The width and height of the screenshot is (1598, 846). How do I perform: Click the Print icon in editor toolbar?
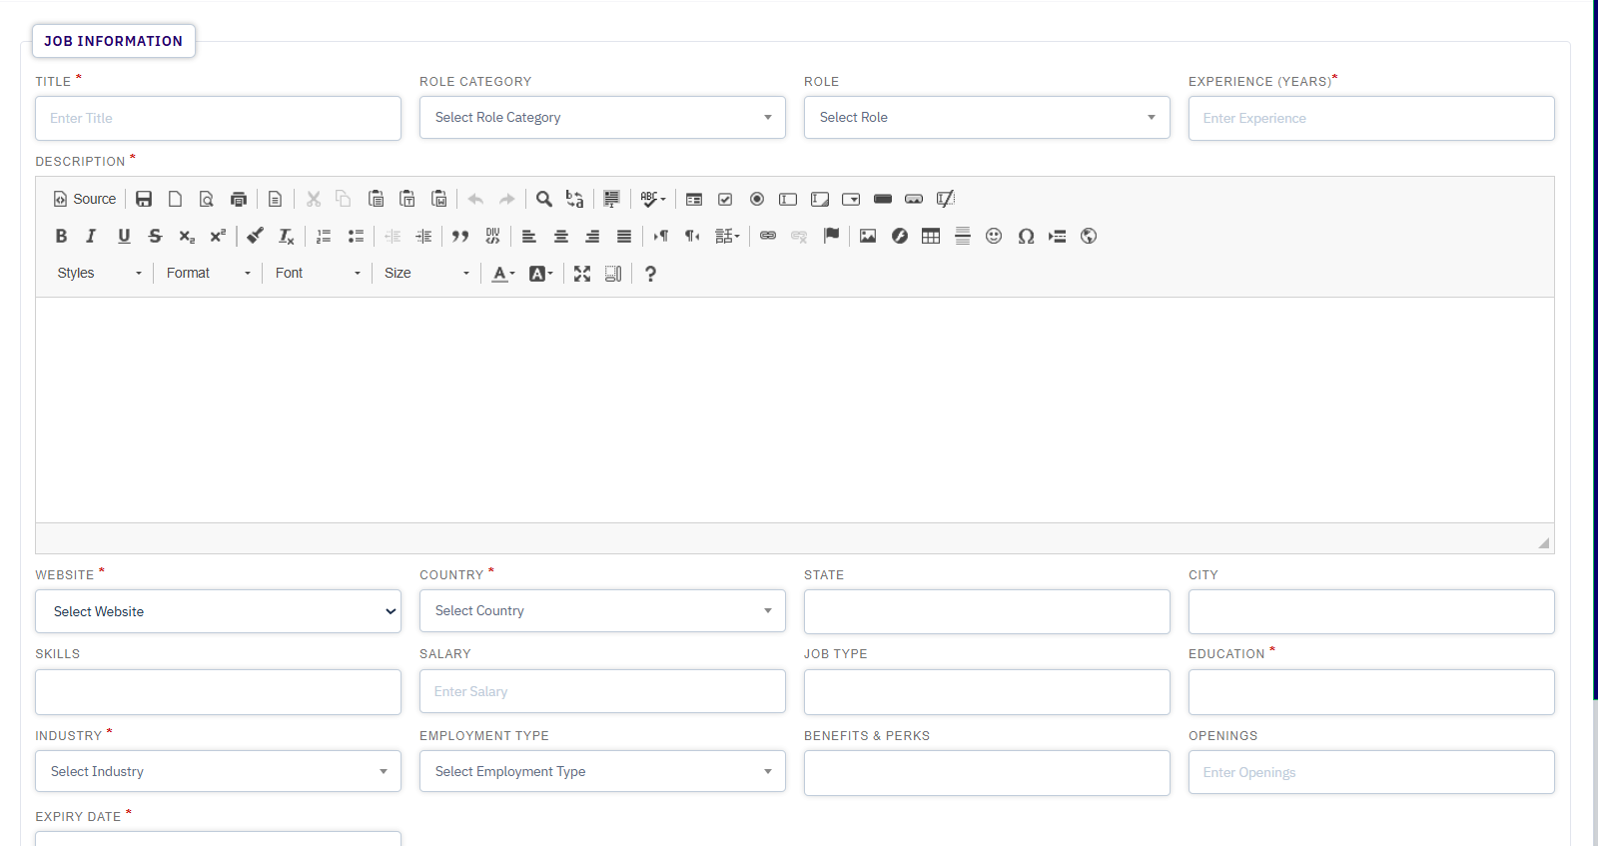click(x=238, y=199)
